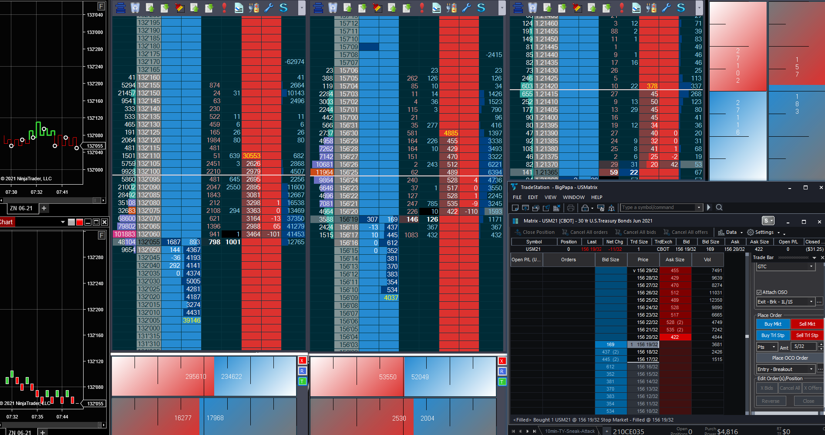Click the Place OCO Order button

790,358
